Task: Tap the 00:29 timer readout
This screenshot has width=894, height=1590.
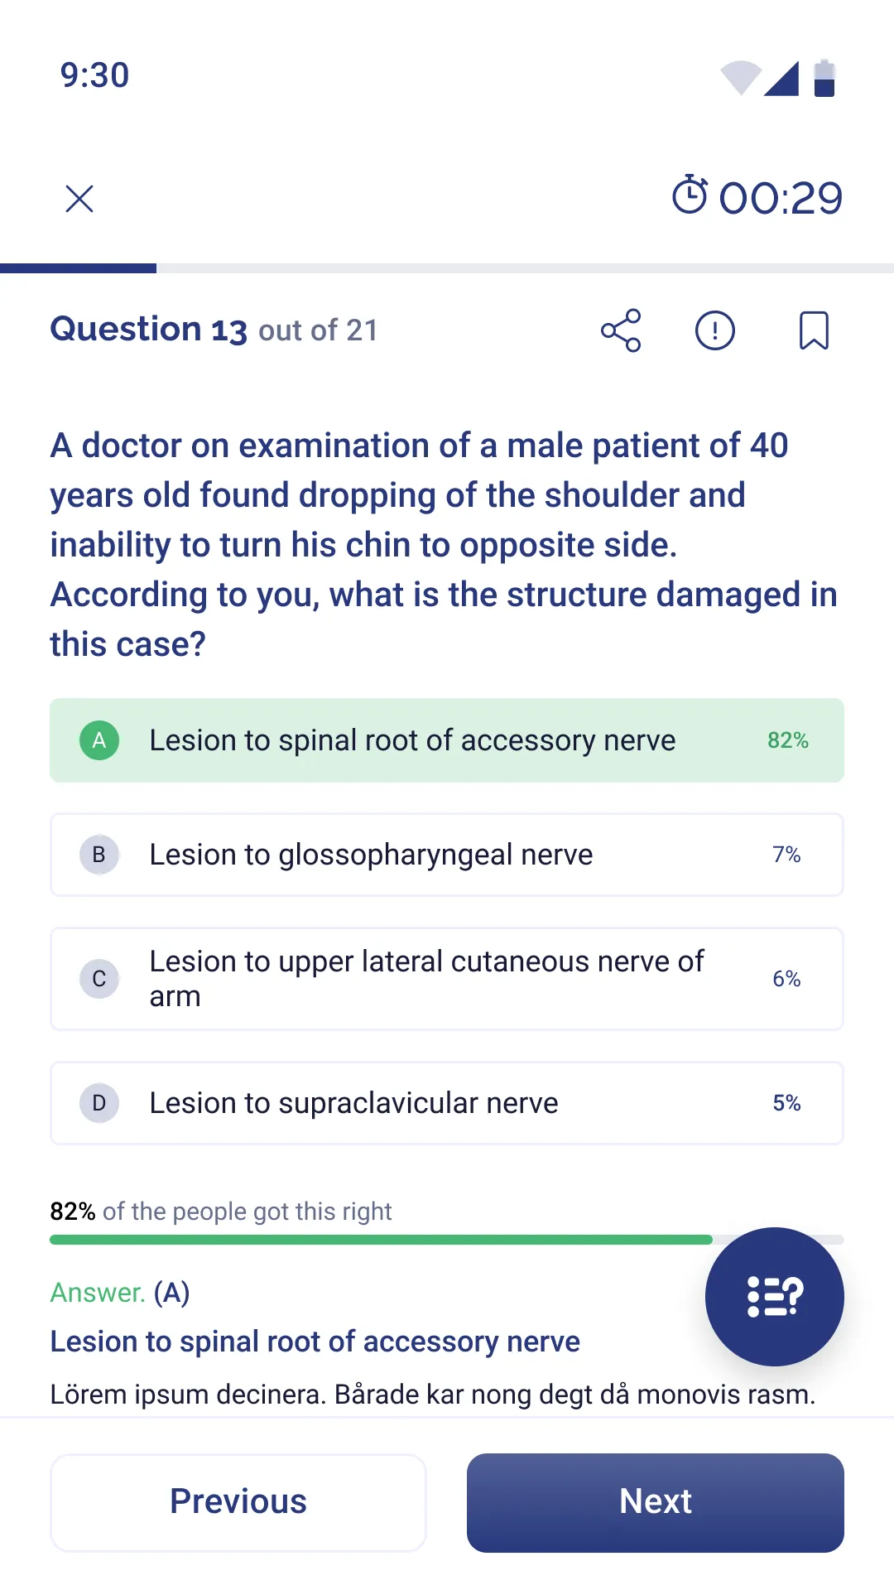Action: click(x=781, y=198)
